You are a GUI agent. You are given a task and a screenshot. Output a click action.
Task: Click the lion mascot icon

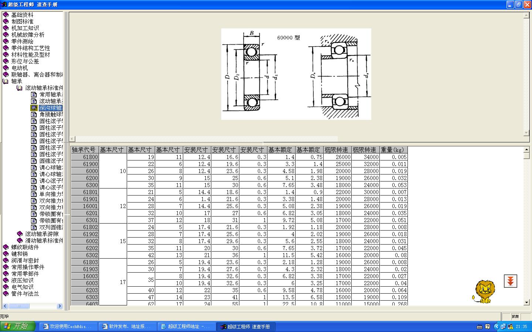point(484,291)
